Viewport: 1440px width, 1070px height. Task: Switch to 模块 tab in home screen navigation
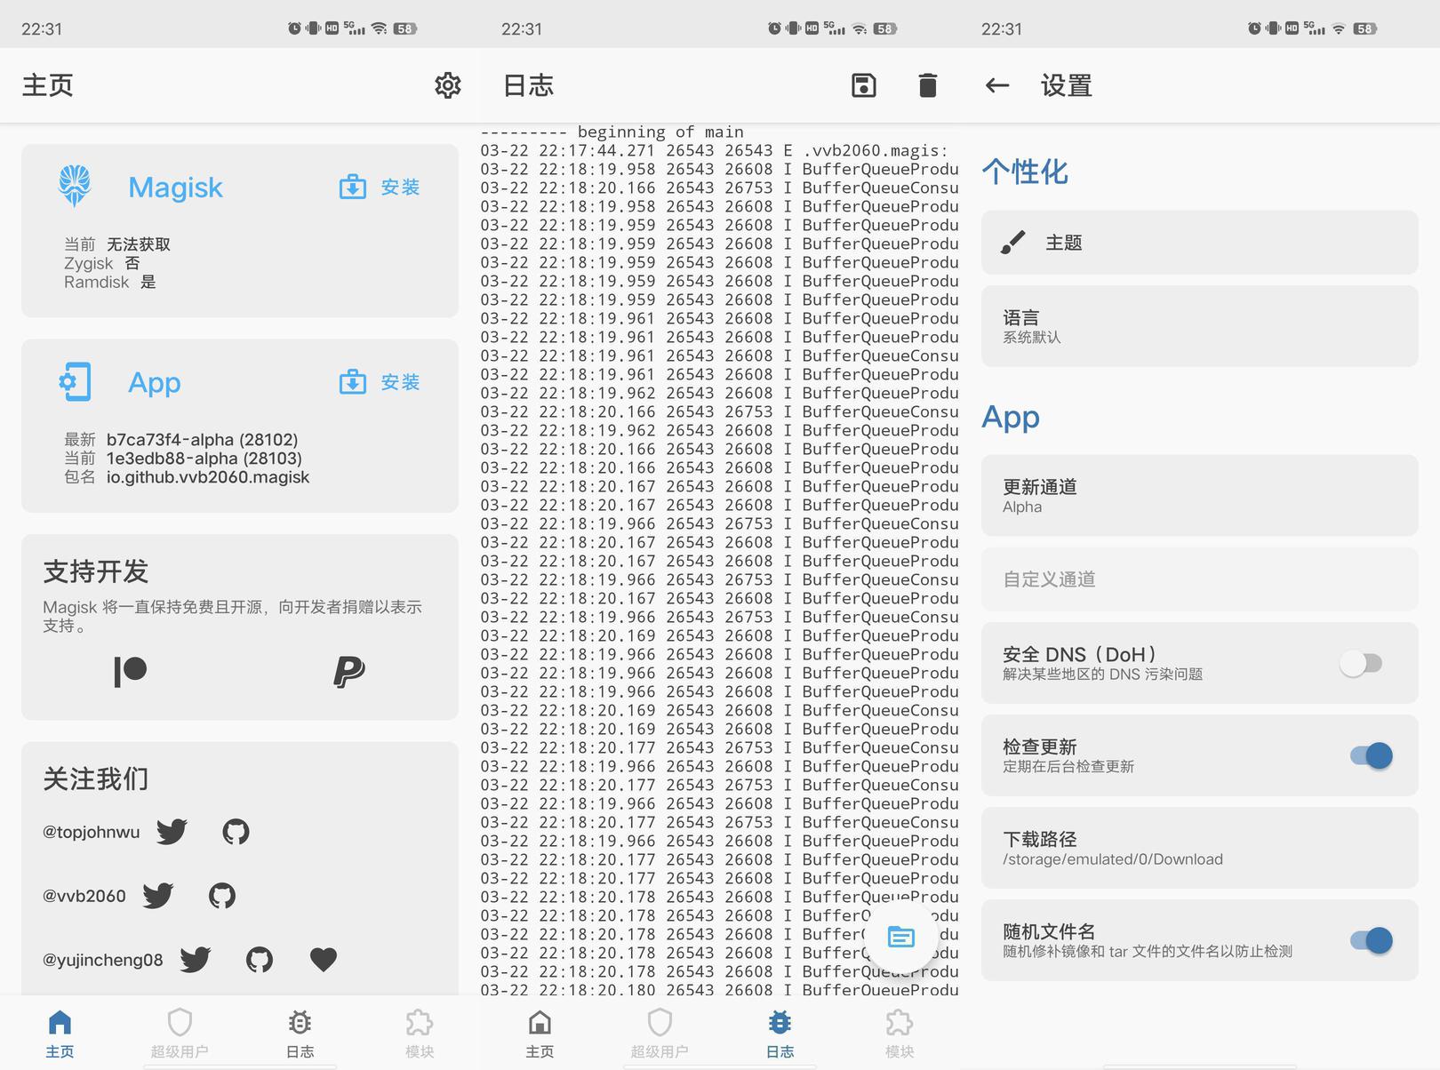(420, 1034)
